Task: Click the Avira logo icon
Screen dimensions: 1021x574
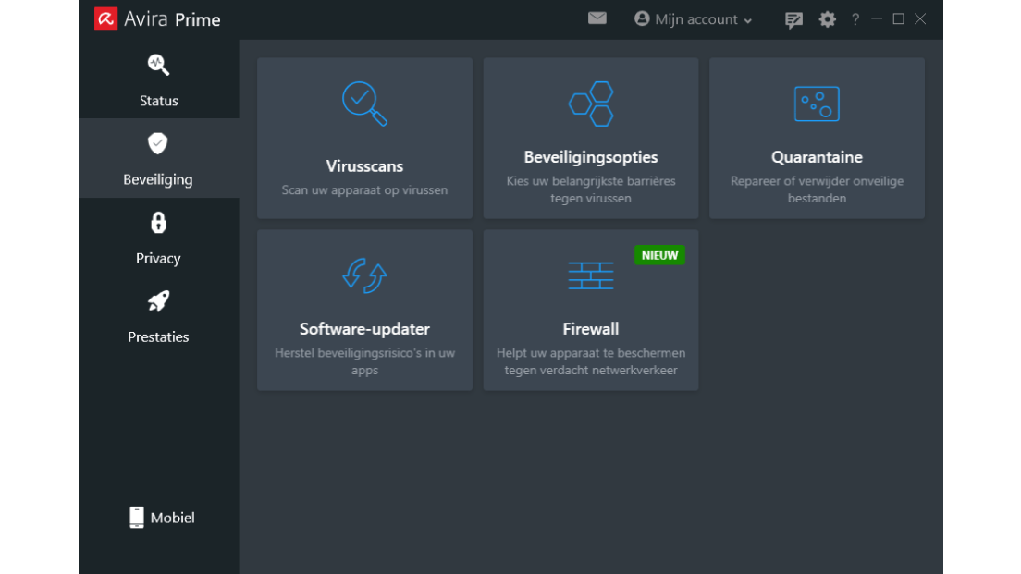Action: click(x=105, y=18)
